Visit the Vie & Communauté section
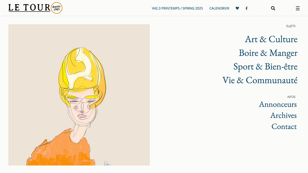 point(260,80)
